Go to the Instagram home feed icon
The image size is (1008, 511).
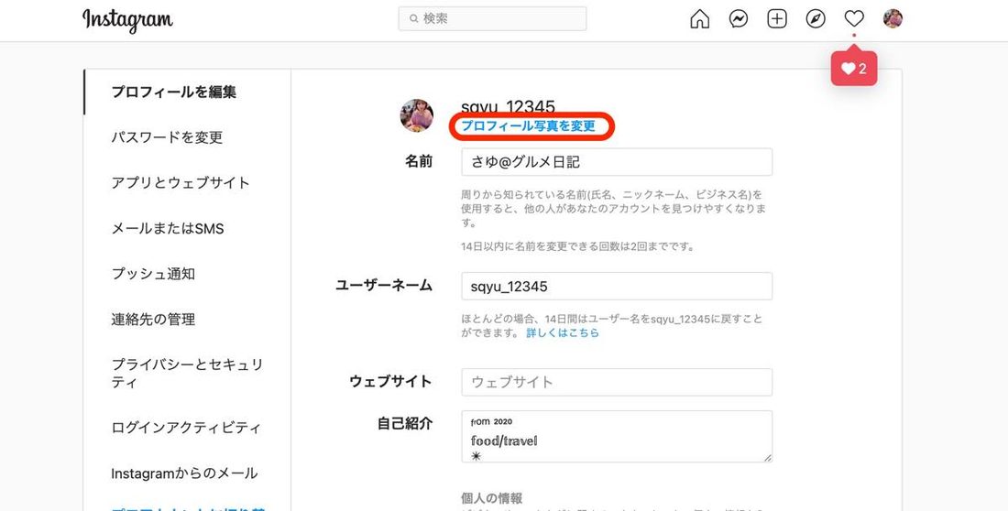click(x=699, y=19)
